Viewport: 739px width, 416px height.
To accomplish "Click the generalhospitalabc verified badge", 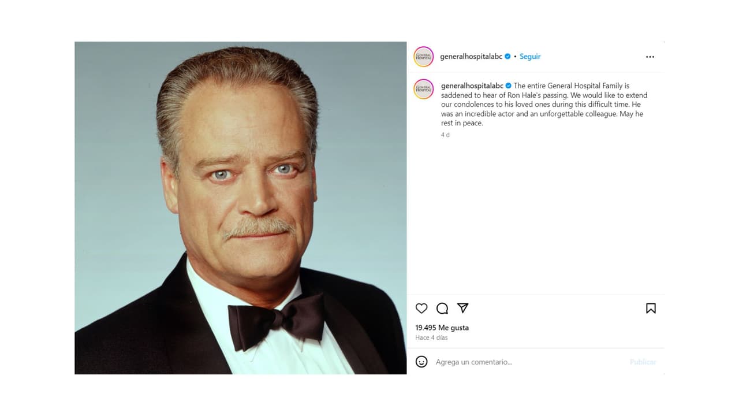I will pos(507,56).
